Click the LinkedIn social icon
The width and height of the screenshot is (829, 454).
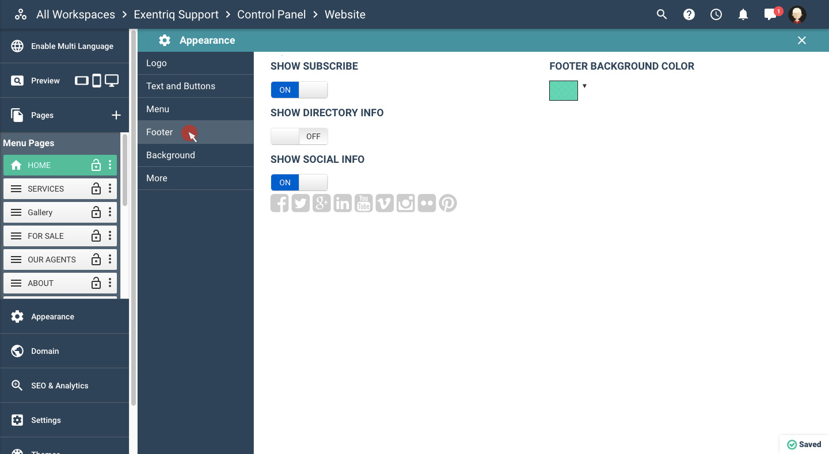[343, 203]
